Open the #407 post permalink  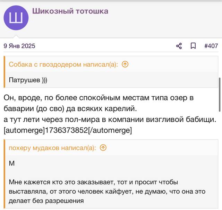click(x=211, y=46)
